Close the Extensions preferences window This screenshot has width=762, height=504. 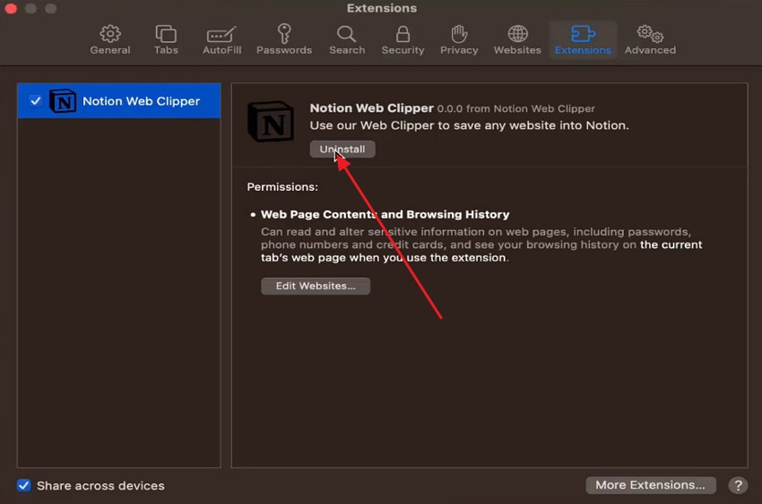click(x=11, y=8)
